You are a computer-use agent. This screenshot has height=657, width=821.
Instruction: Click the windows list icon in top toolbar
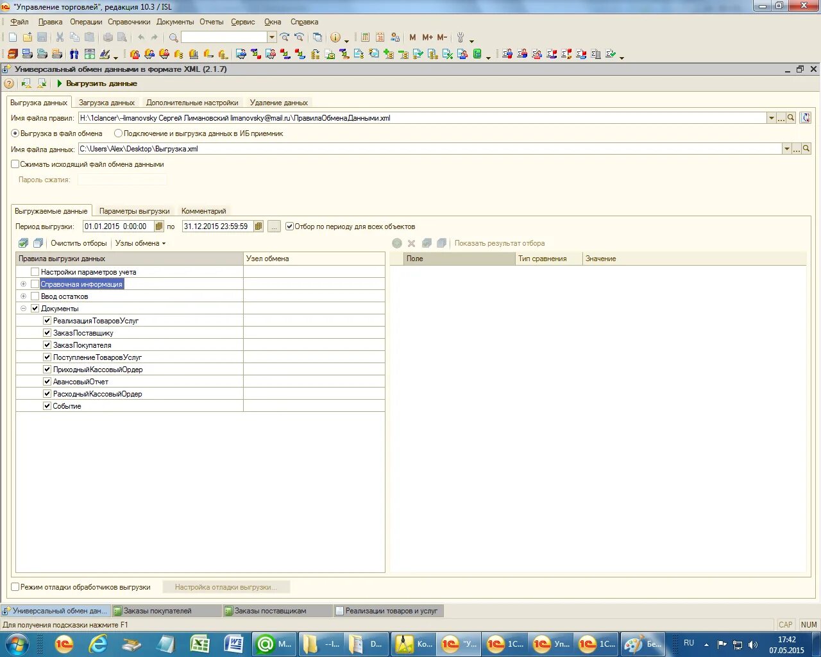(x=317, y=37)
